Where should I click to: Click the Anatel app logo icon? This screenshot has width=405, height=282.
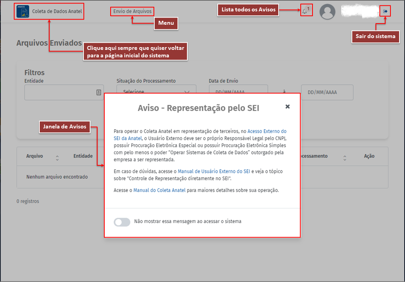[23, 11]
